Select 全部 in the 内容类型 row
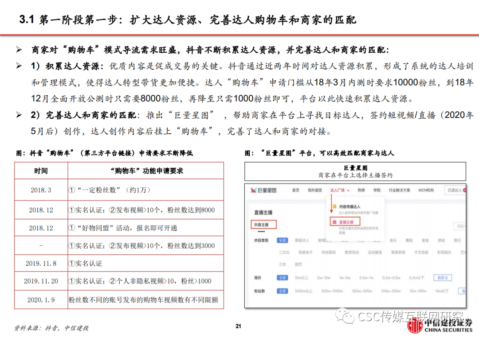The width and height of the screenshot is (479, 338). pyautogui.click(x=282, y=241)
